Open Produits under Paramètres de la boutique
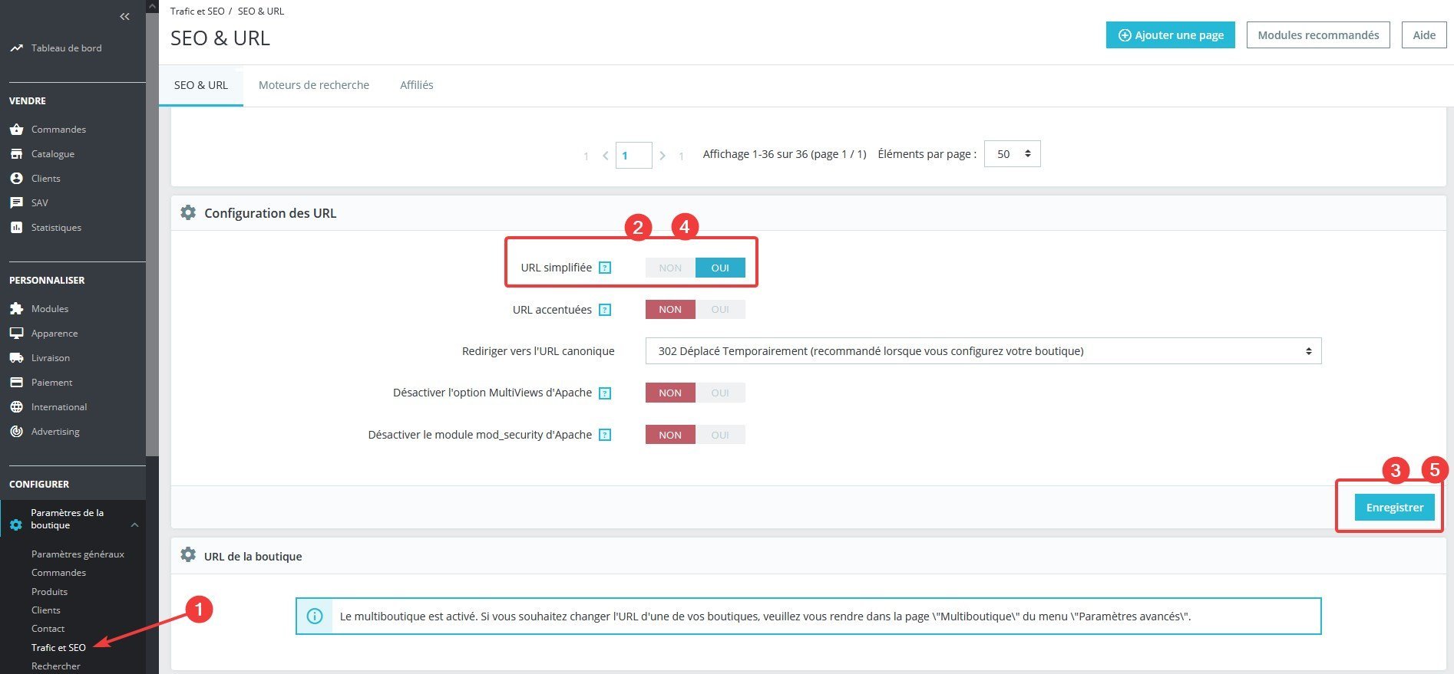The image size is (1454, 674). pyautogui.click(x=49, y=592)
